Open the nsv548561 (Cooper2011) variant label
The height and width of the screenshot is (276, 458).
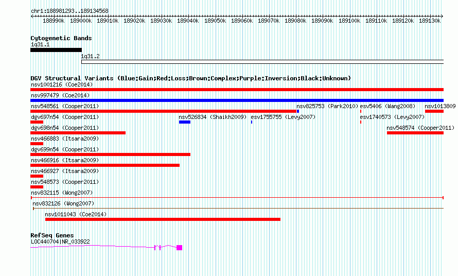(x=65, y=106)
